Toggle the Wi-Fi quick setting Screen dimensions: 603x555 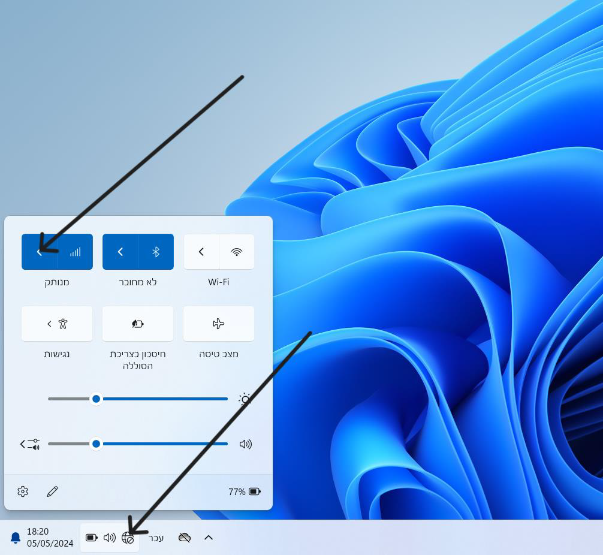[237, 252]
